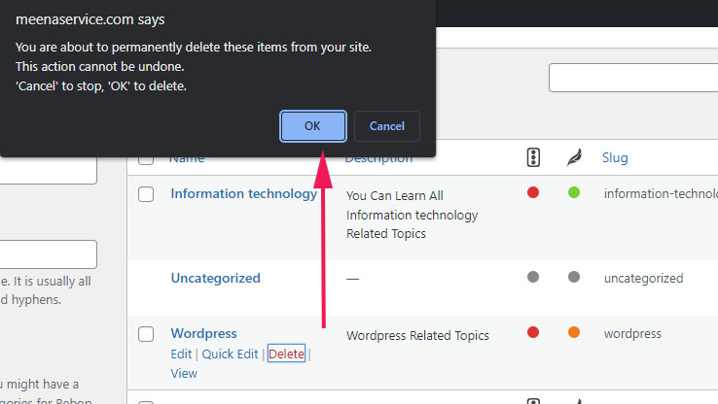
Task: Click gray SEO dot for Uncategorized
Action: 533,277
